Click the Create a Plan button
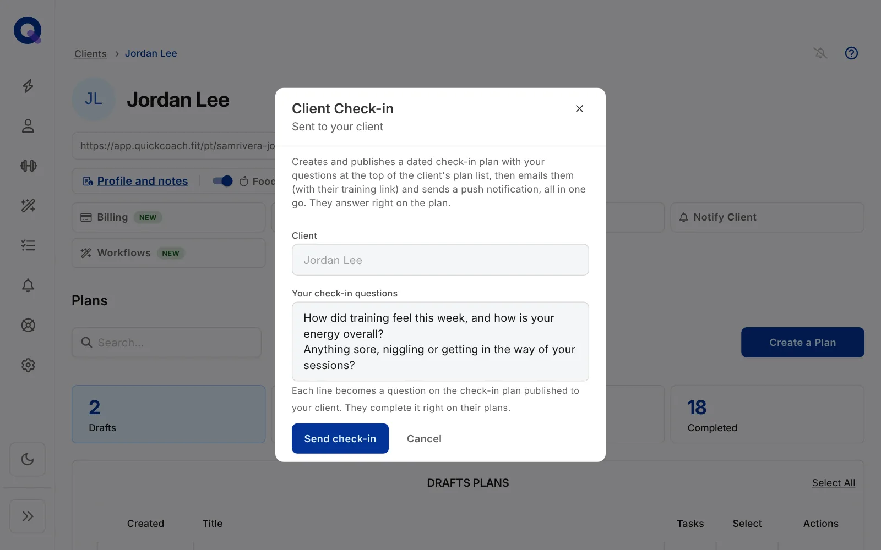 point(803,343)
